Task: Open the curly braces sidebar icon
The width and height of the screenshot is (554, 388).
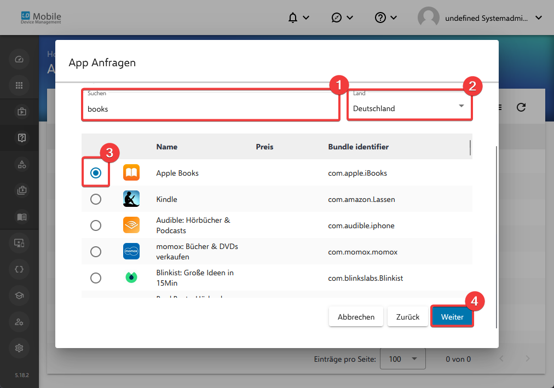Action: click(19, 269)
